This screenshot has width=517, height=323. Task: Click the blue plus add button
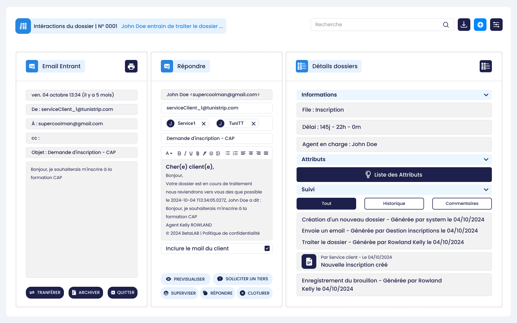coord(480,25)
